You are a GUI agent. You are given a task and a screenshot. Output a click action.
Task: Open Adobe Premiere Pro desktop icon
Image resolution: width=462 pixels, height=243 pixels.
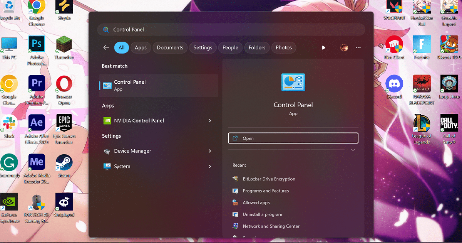37,84
